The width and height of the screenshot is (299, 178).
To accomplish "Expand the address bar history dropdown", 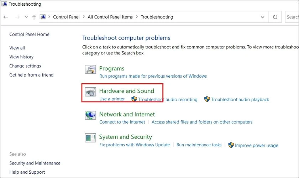I will pos(263,17).
